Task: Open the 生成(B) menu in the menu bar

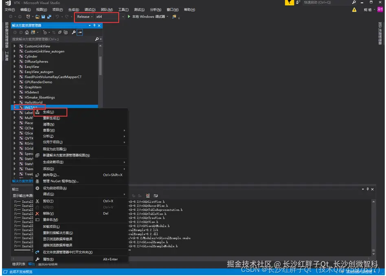Action: (x=74, y=10)
